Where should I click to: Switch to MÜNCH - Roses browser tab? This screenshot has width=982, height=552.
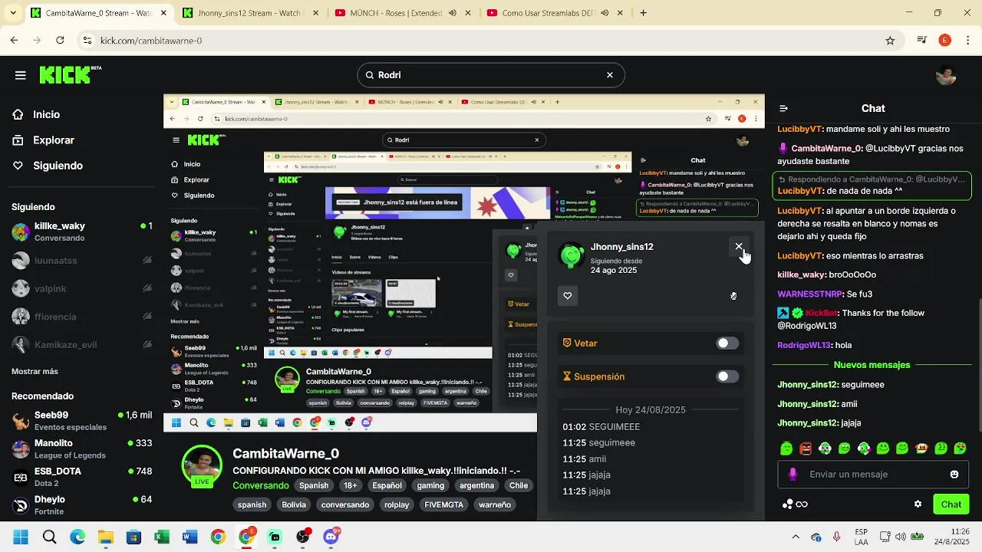click(404, 13)
